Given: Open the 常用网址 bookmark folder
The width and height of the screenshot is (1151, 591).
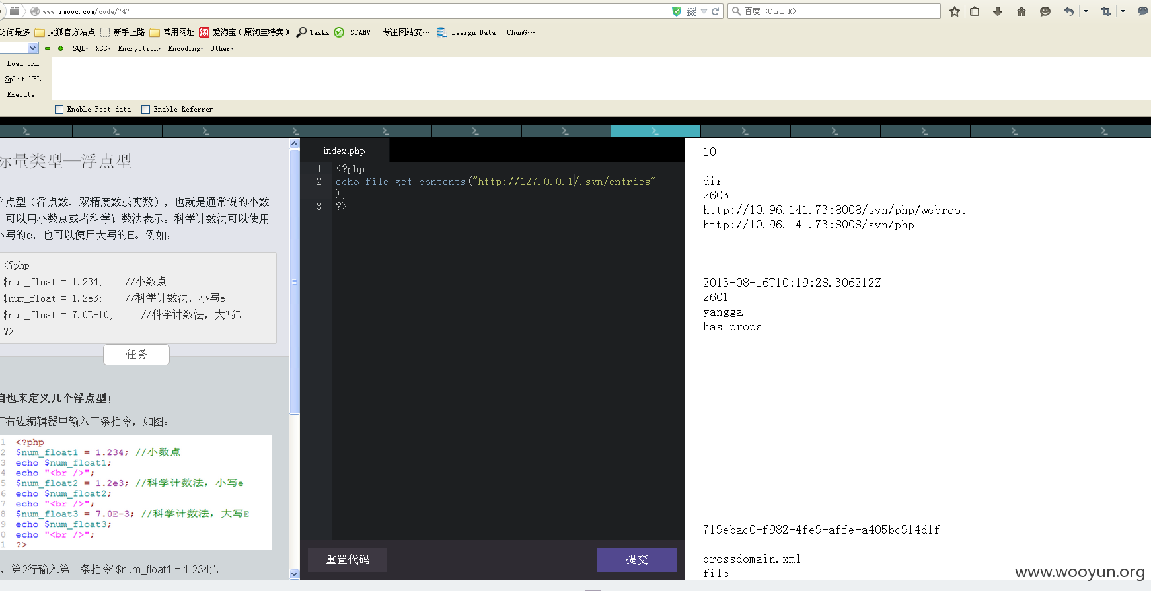Looking at the screenshot, I should tap(172, 32).
